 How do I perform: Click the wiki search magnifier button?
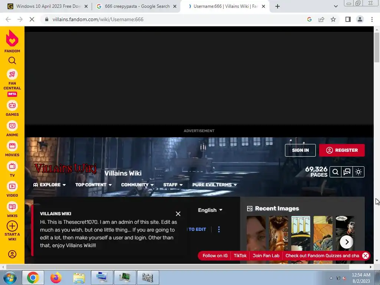point(335,172)
